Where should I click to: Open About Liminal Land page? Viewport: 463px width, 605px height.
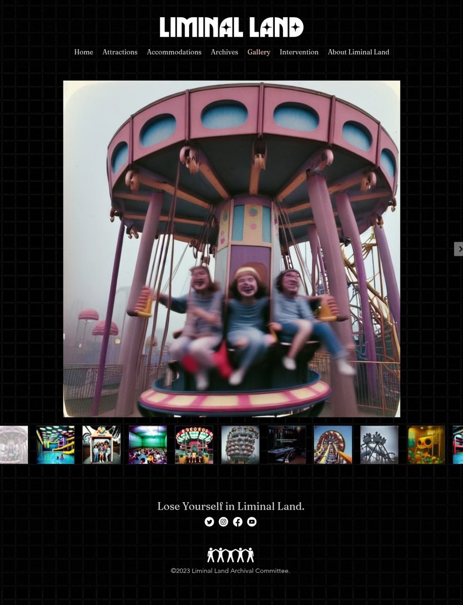pyautogui.click(x=359, y=52)
